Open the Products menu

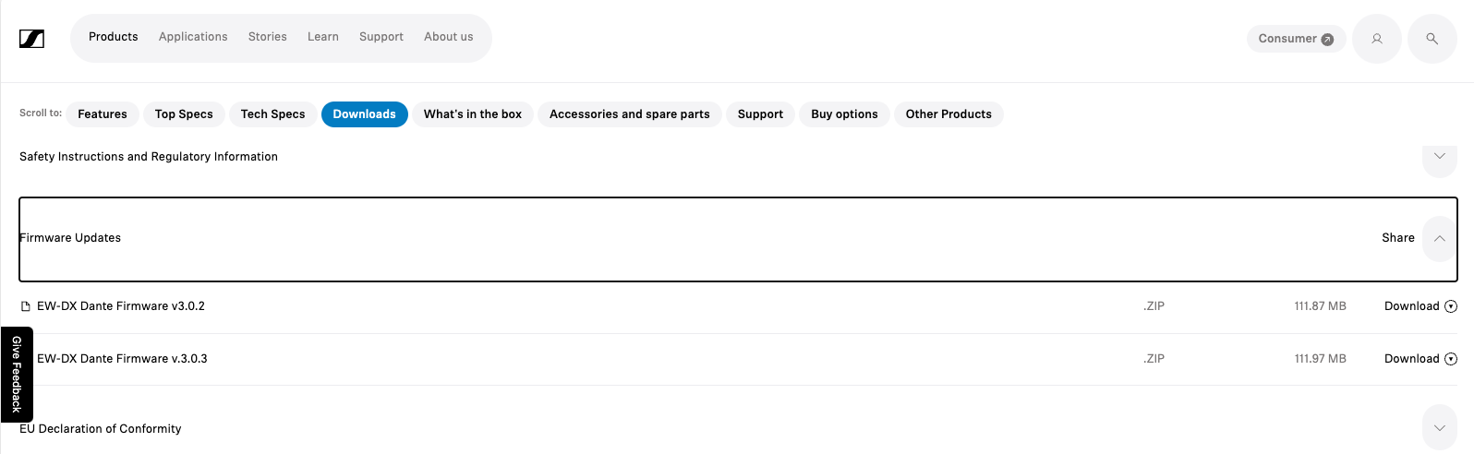[114, 37]
